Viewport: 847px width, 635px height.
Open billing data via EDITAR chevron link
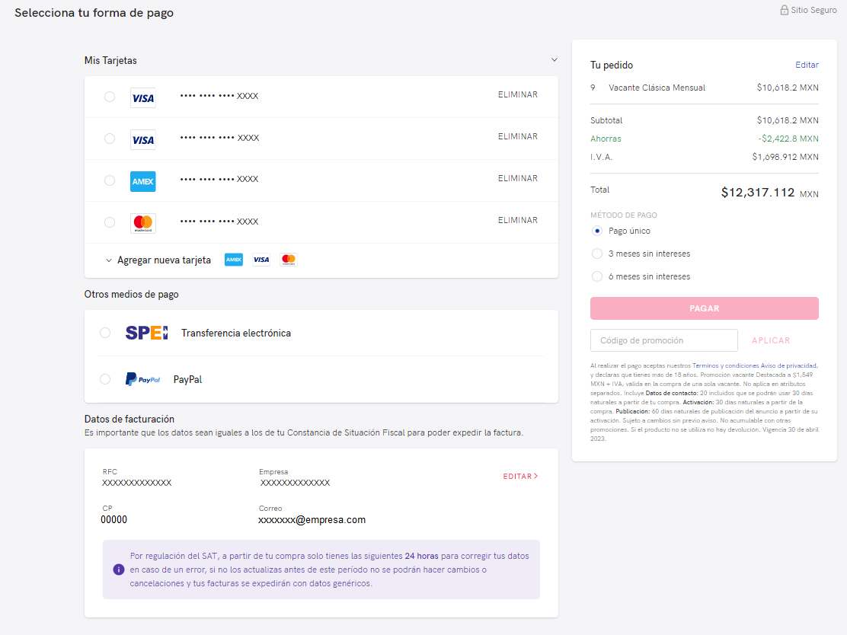point(520,477)
